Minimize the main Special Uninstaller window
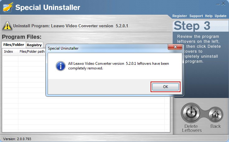Image resolution: width=229 pixels, height=142 pixels. [218, 4]
